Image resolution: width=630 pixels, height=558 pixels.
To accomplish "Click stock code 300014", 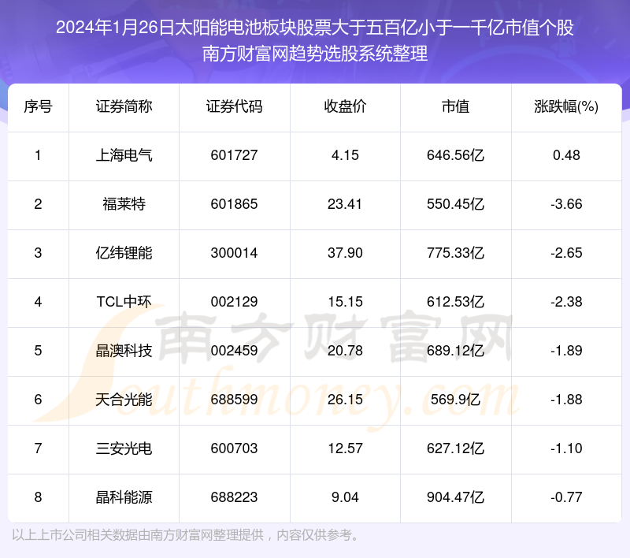I will pos(234,253).
